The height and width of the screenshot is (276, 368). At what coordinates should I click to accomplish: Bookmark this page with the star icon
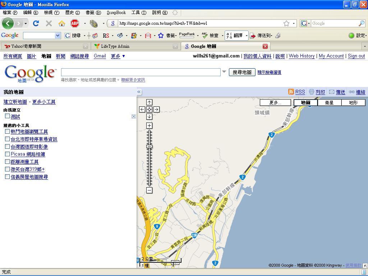pyautogui.click(x=286, y=23)
